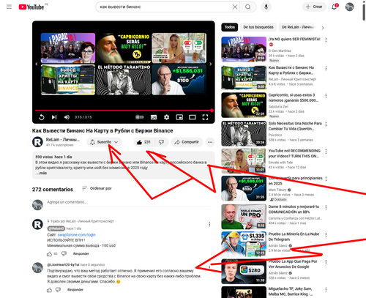Open the ReLain channel avatar
Image resolution: width=366 pixels, height=298 pixels.
point(37,142)
